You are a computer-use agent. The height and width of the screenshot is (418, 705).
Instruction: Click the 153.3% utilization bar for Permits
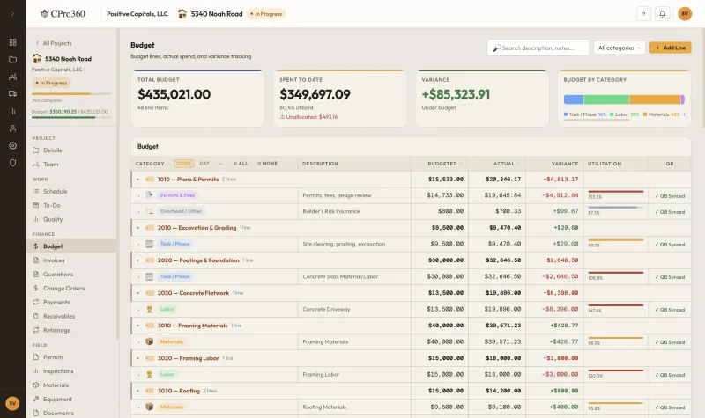pos(615,192)
